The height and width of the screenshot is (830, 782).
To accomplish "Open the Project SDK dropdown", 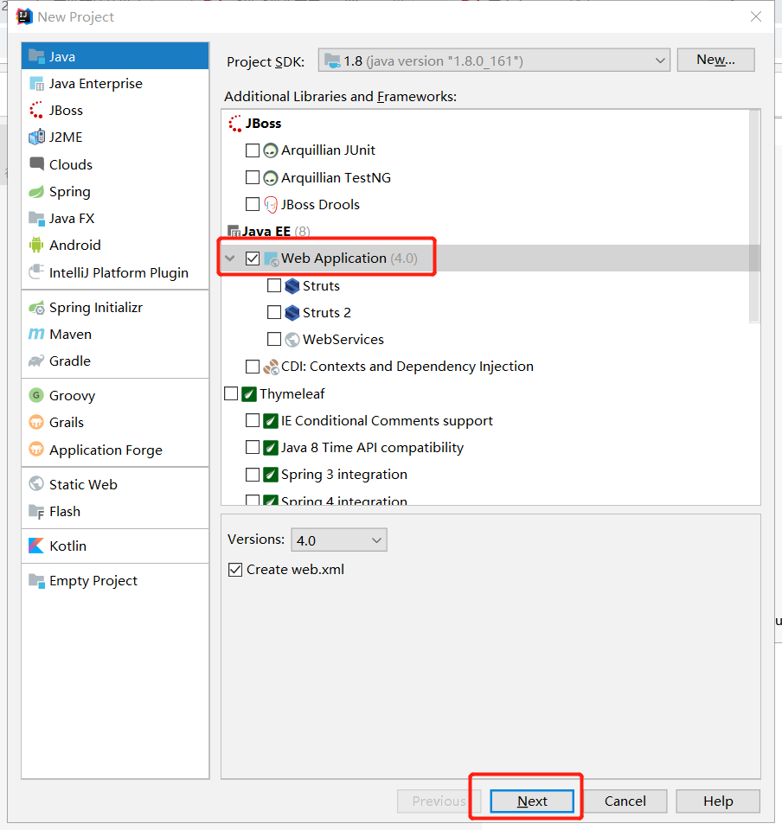I will tap(494, 61).
